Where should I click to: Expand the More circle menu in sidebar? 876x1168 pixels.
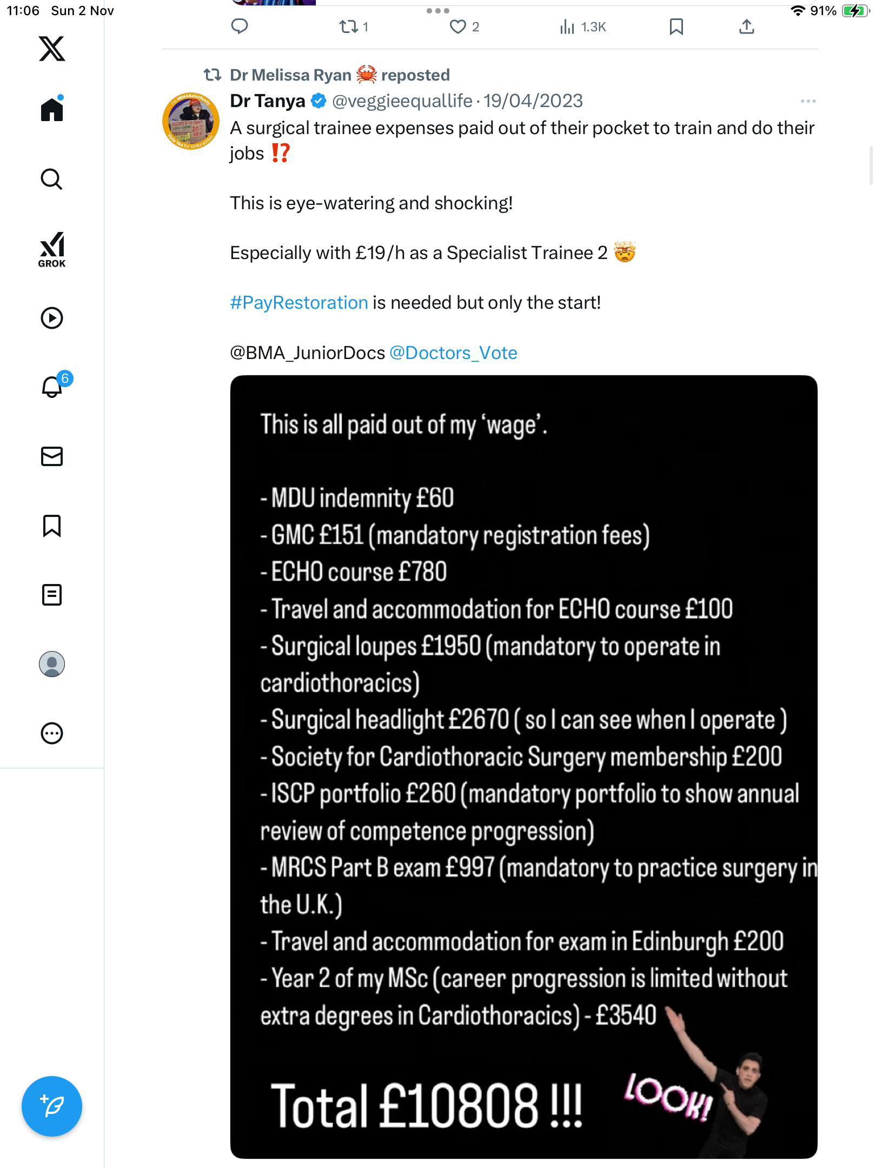[52, 733]
